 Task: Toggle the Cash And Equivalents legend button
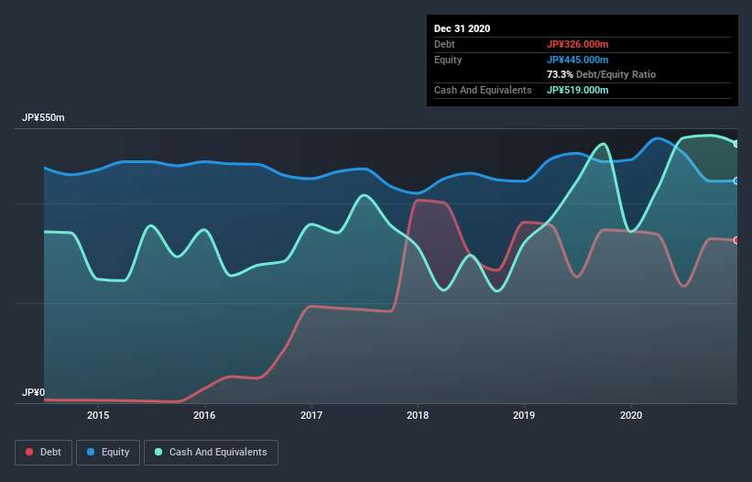211,453
